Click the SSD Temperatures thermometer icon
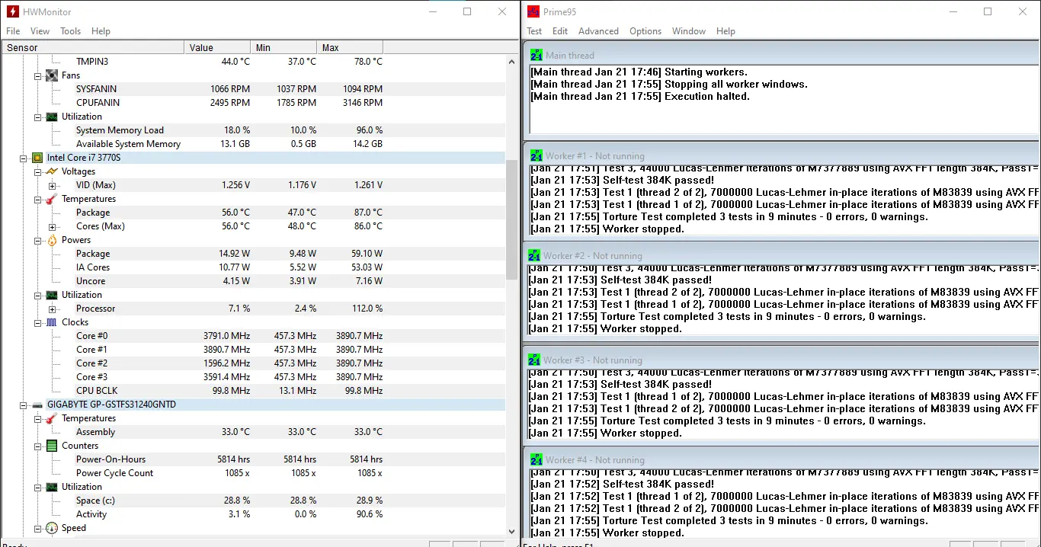 click(x=52, y=418)
